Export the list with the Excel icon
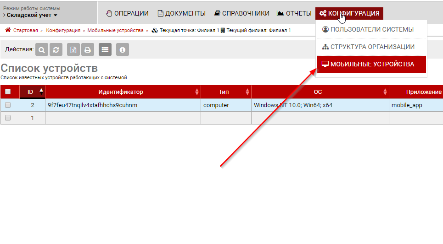443x244 pixels. tap(73, 49)
